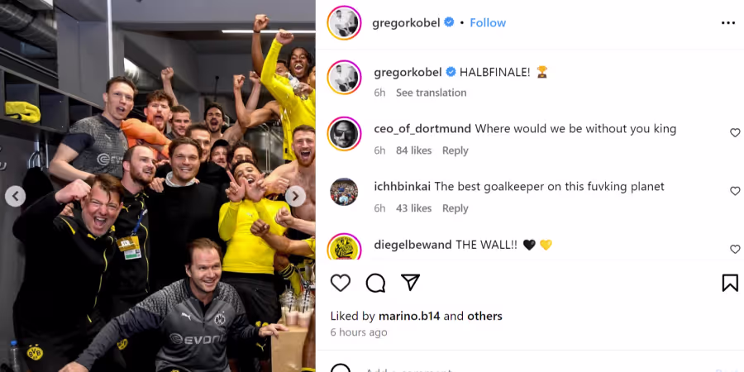Save the post with the bookmark icon

point(730,283)
